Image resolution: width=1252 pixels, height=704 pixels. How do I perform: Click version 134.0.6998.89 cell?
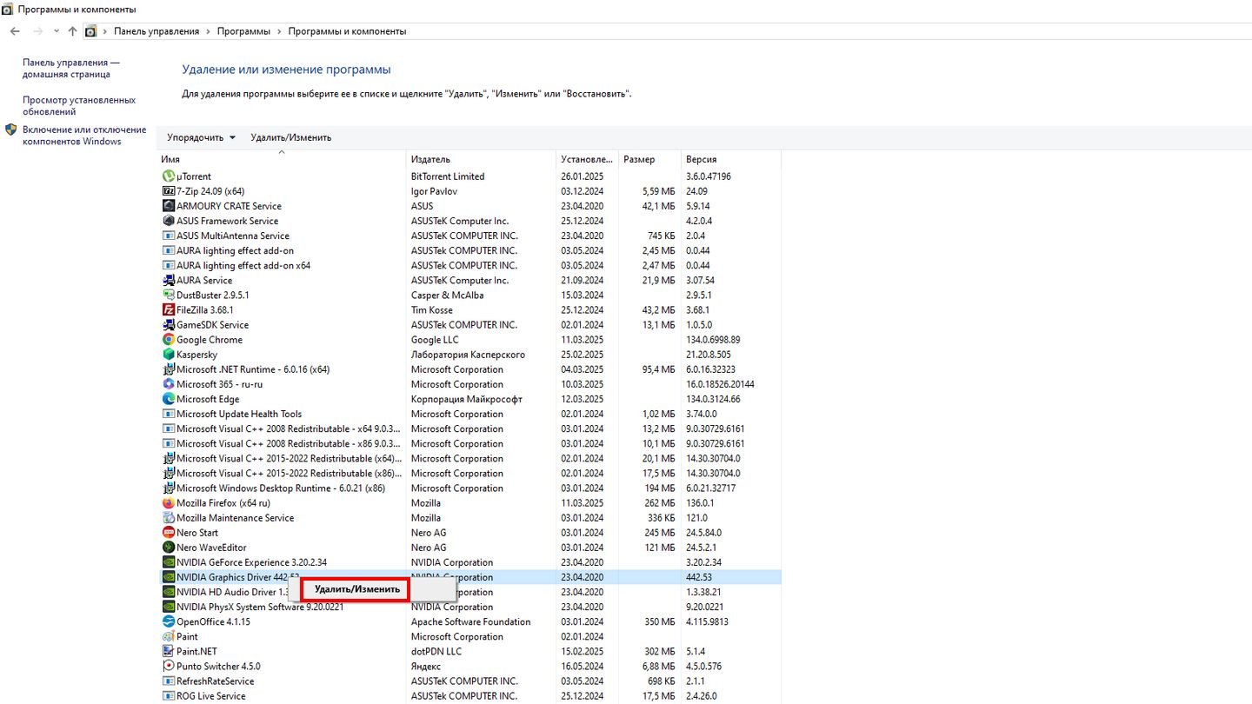coord(713,340)
